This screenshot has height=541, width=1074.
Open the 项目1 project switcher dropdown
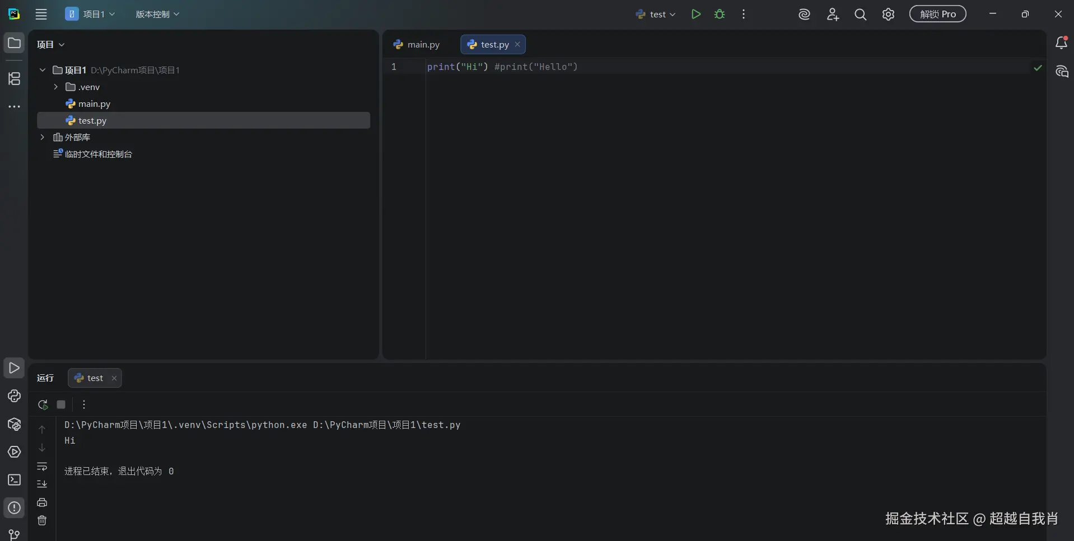click(90, 15)
